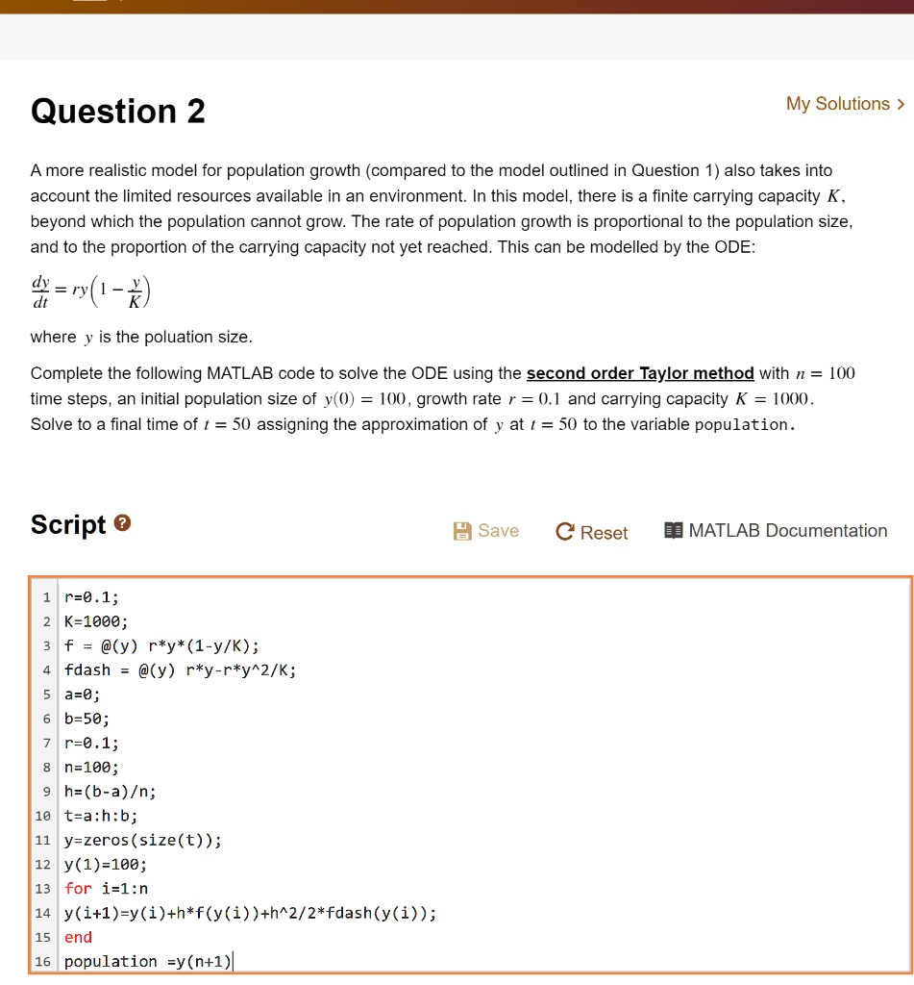Click the MATLAB Documentation book icon

673,530
